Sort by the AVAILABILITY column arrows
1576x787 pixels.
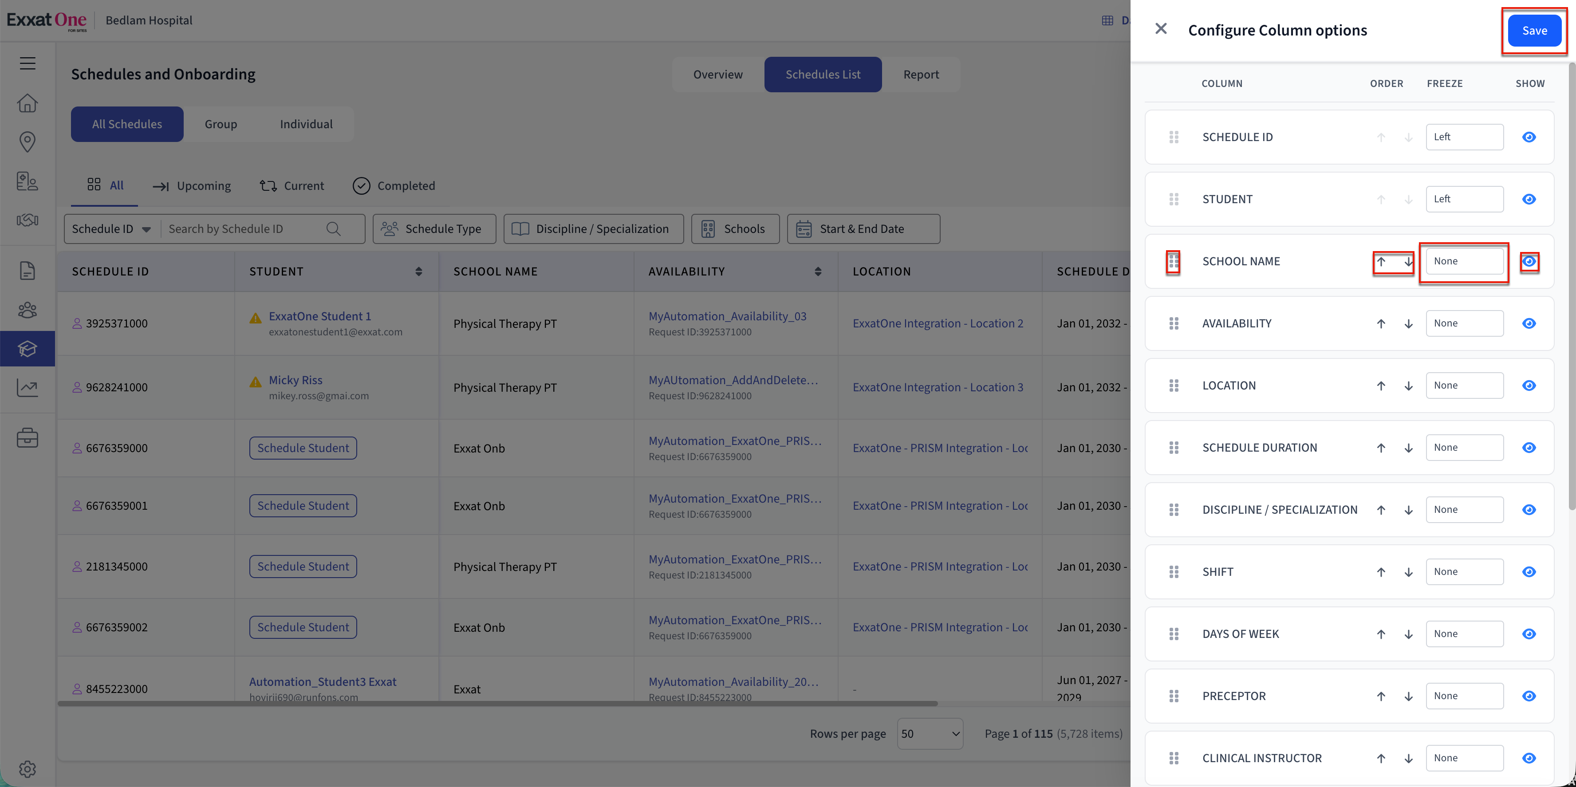(x=818, y=272)
